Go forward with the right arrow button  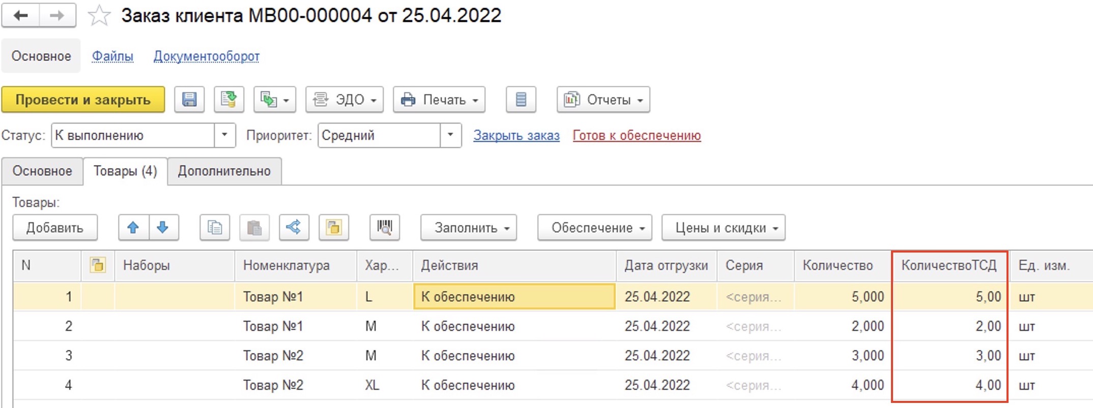pyautogui.click(x=57, y=16)
